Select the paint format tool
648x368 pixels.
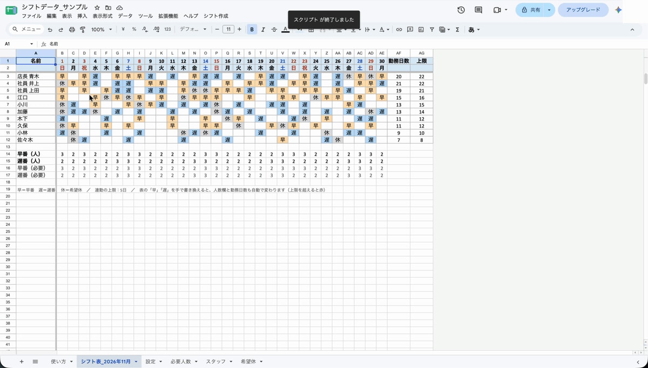point(83,30)
